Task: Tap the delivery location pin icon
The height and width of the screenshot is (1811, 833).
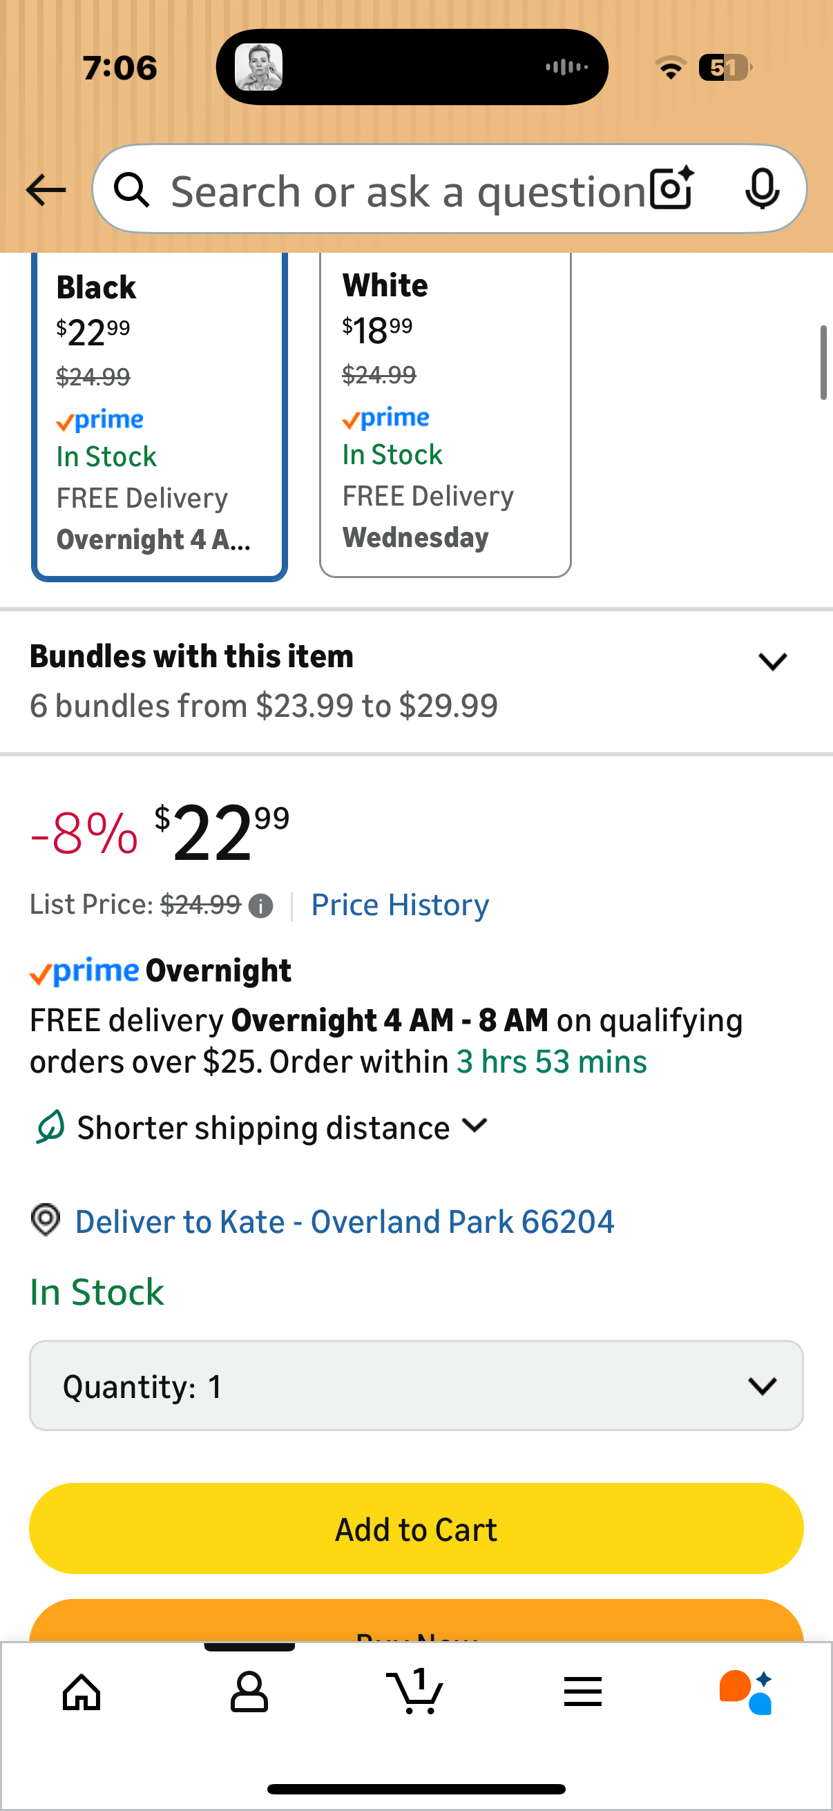Action: point(46,1220)
